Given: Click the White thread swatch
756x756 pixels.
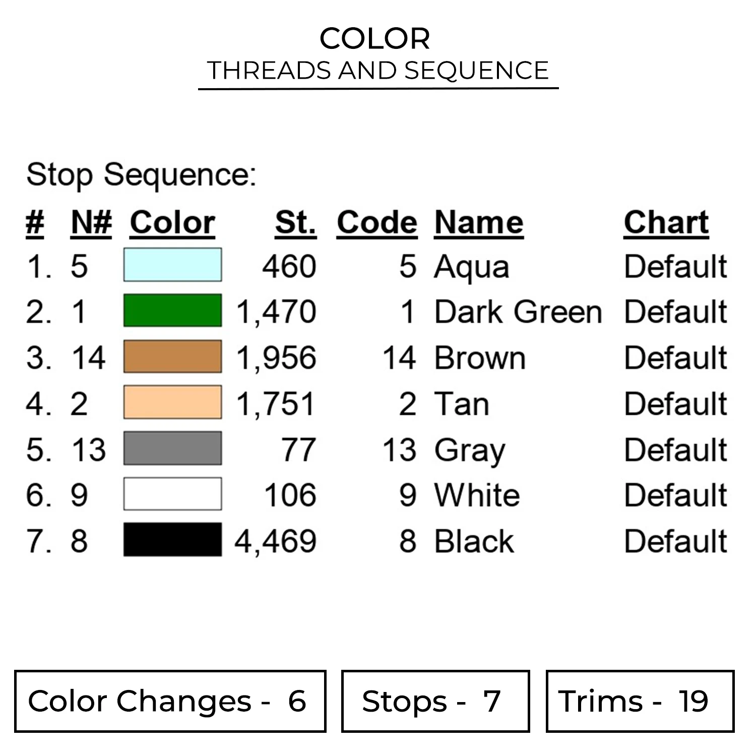Looking at the screenshot, I should [172, 494].
